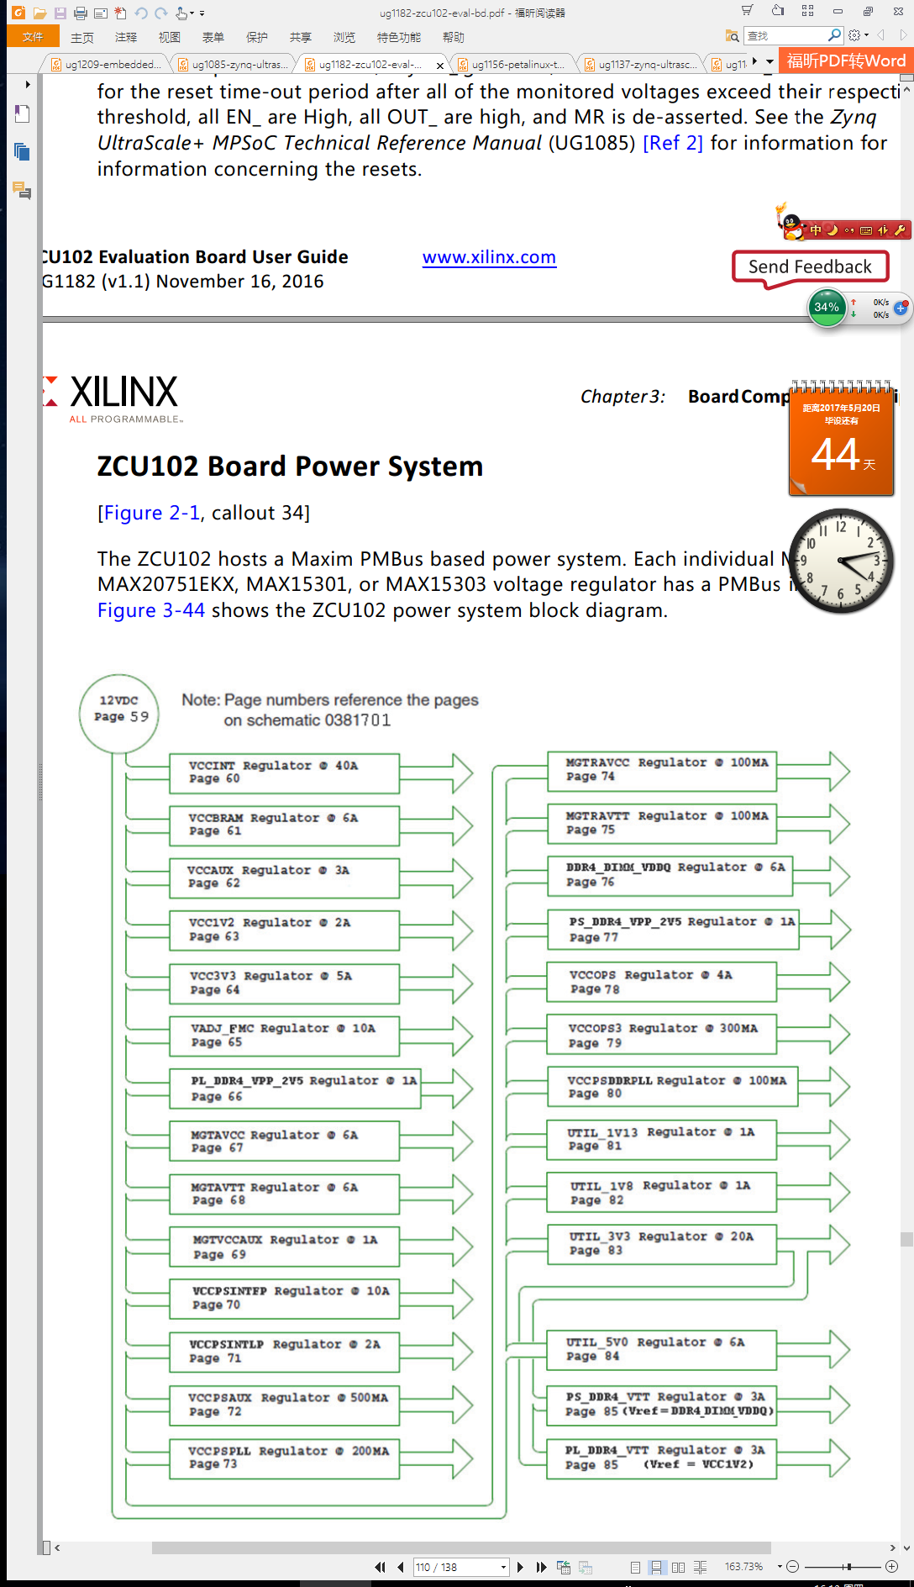Screen dimensions: 914x1587
Task: Click the horizontal scrollbar thumb
Action: pos(461,1547)
